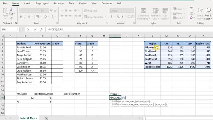Click Increase Font Size icon
The height and width of the screenshot is (120, 213).
click(x=51, y=10)
